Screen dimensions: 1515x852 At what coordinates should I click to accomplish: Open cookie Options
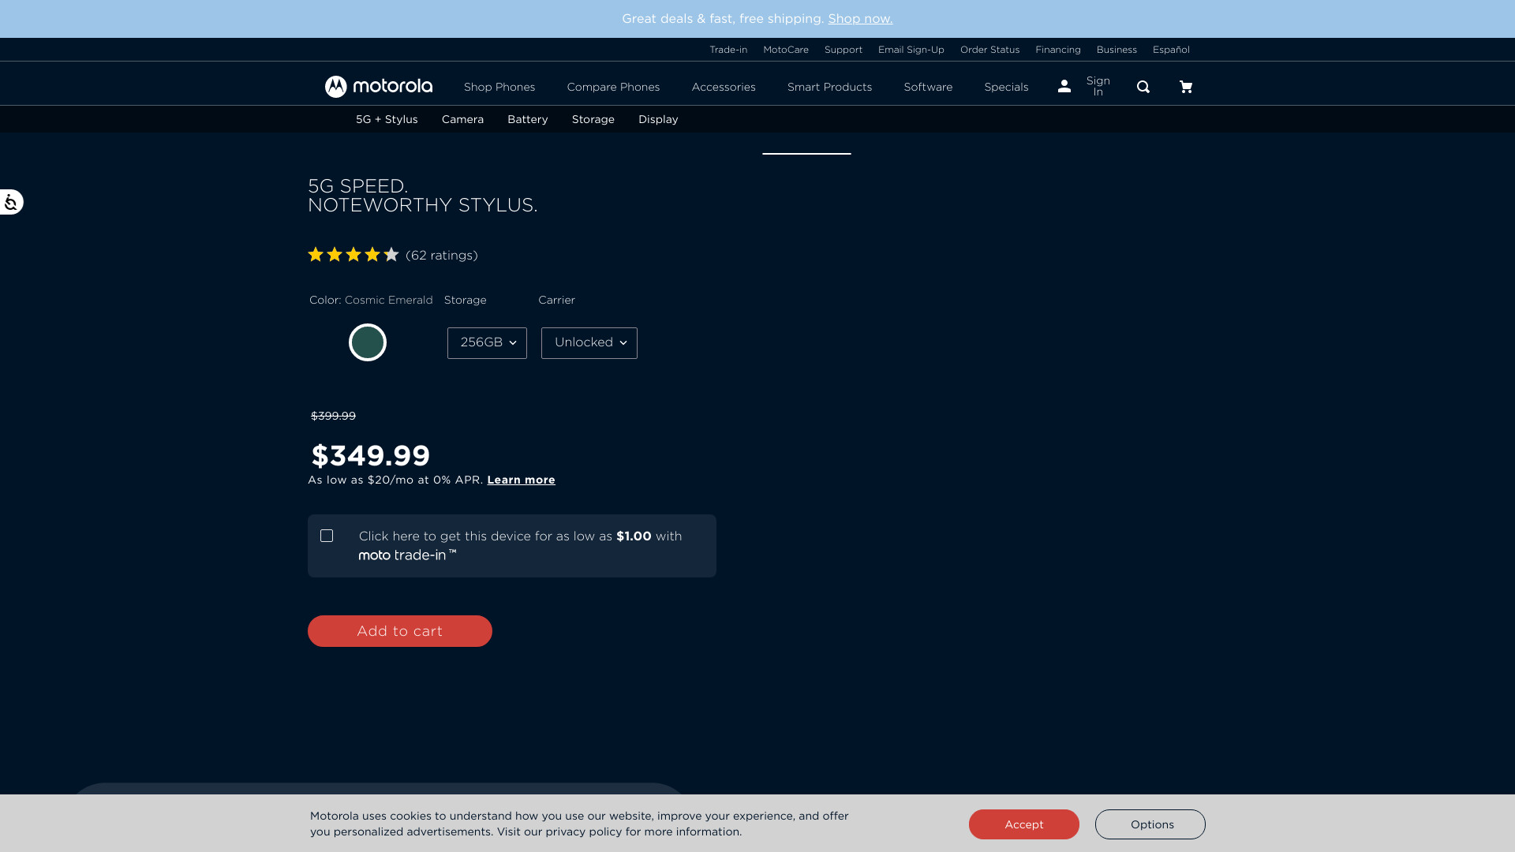(x=1150, y=824)
